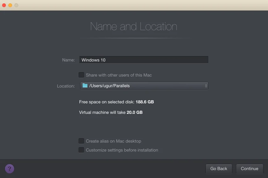Viewport: 268px width, 178px height.
Task: Click into the Windows 10 name field
Action: pos(144,60)
